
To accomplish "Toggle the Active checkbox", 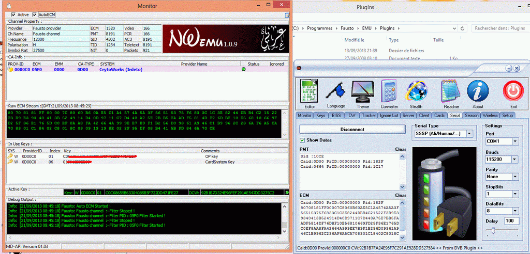I will click(13, 15).
